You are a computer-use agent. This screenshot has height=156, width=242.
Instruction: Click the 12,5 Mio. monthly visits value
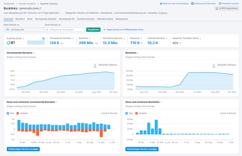point(110,43)
